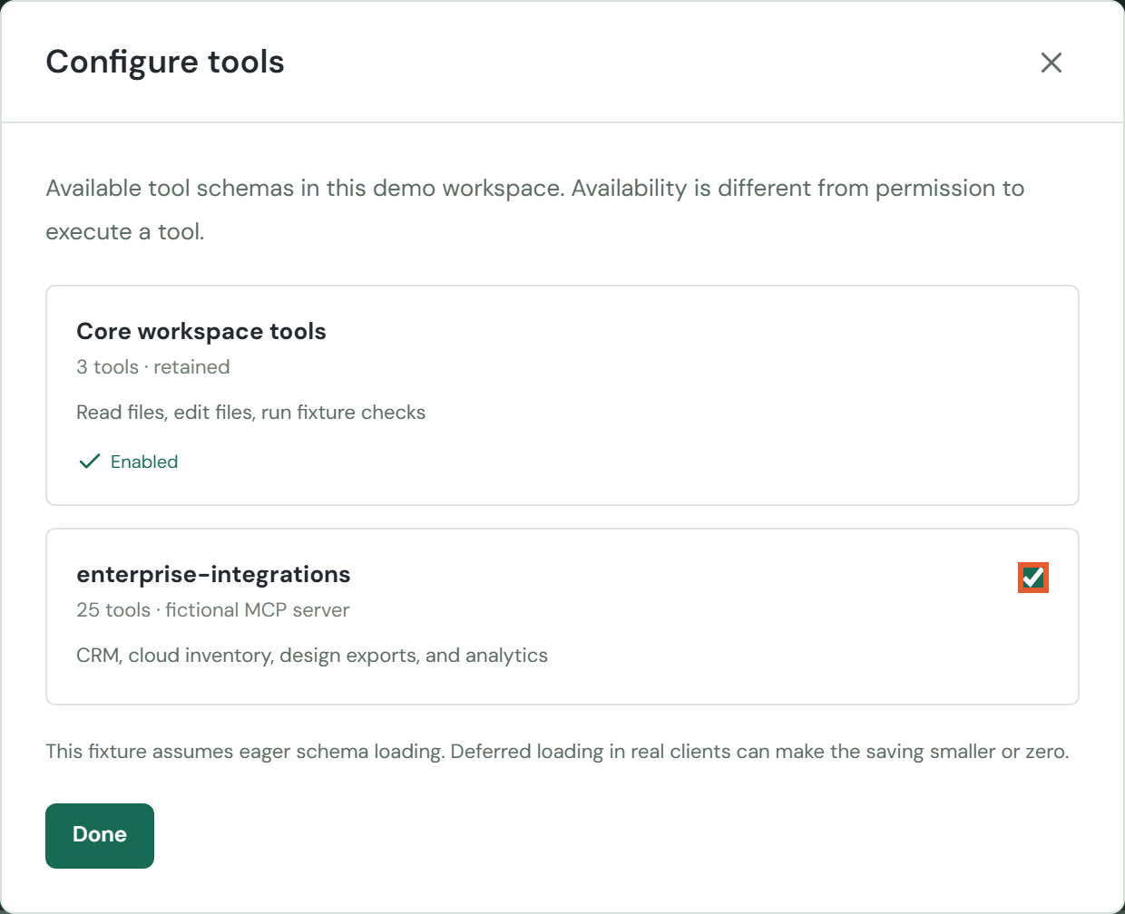Click the "enterprise-integrations" title

click(x=213, y=574)
